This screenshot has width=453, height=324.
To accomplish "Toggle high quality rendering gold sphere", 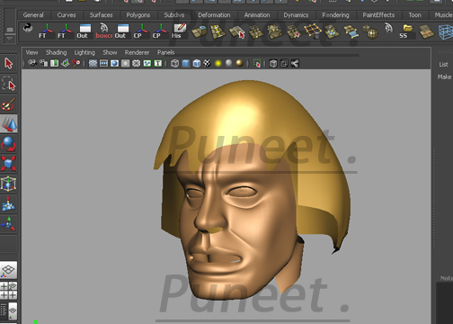I will pos(240,63).
